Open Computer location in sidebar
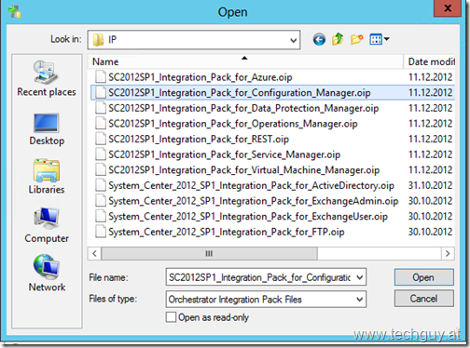The width and height of the screenshot is (470, 348). click(47, 225)
